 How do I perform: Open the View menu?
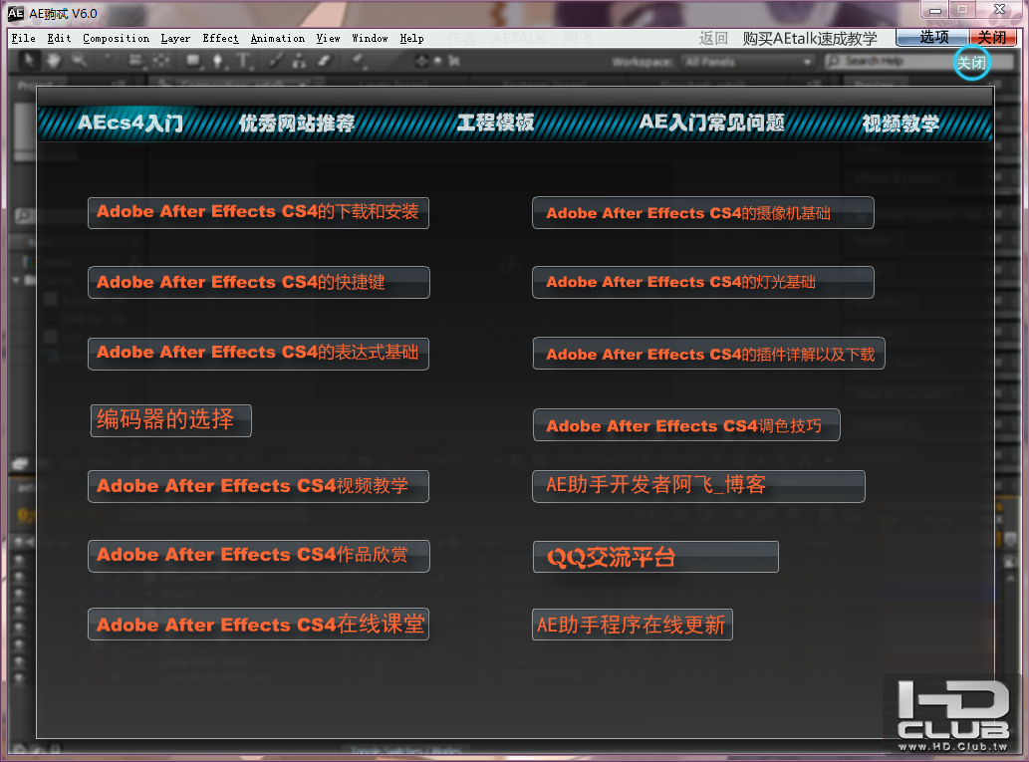pos(328,38)
